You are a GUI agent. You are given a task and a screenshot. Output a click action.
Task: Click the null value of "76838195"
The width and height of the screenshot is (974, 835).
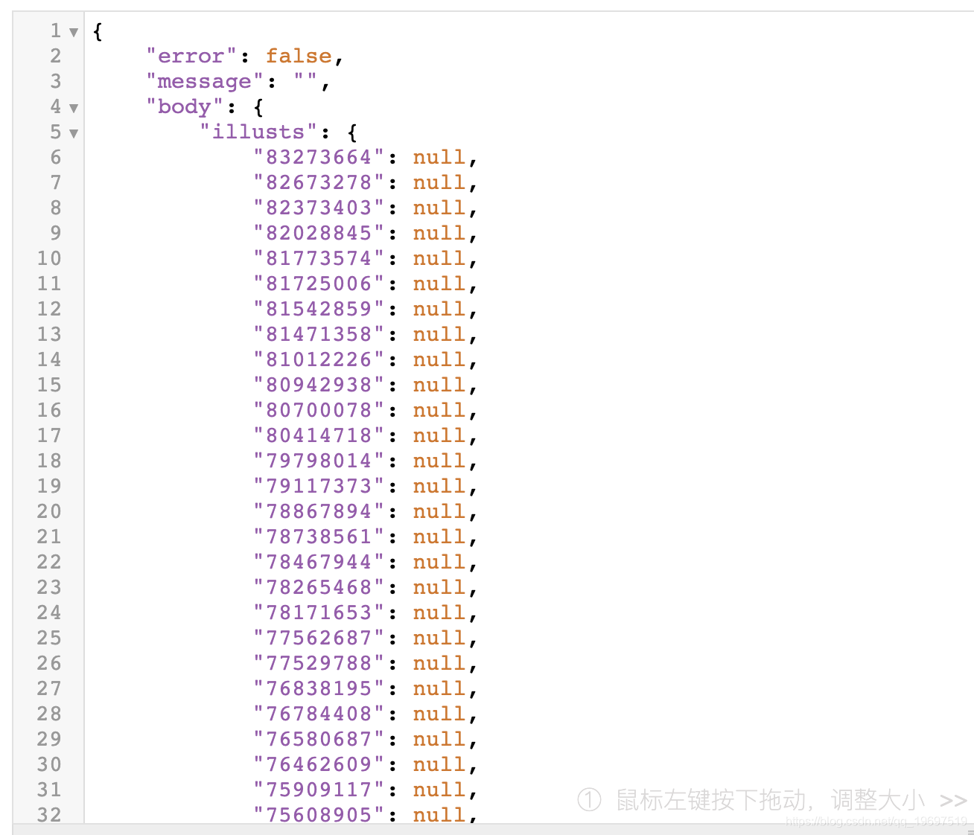click(439, 688)
